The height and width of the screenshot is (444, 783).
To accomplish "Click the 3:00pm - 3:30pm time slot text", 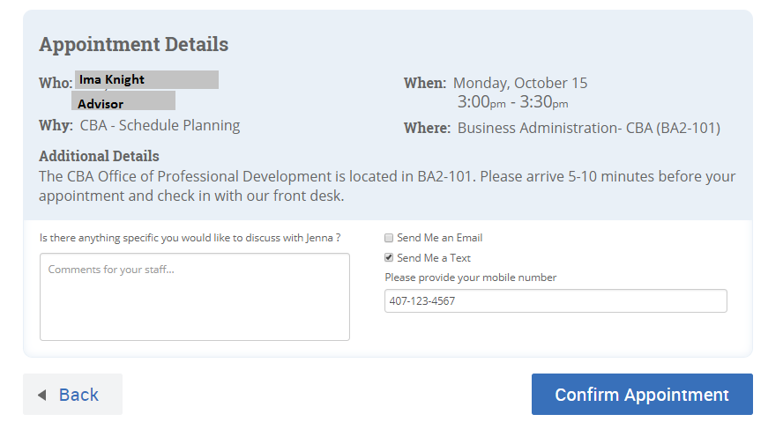I will point(513,102).
